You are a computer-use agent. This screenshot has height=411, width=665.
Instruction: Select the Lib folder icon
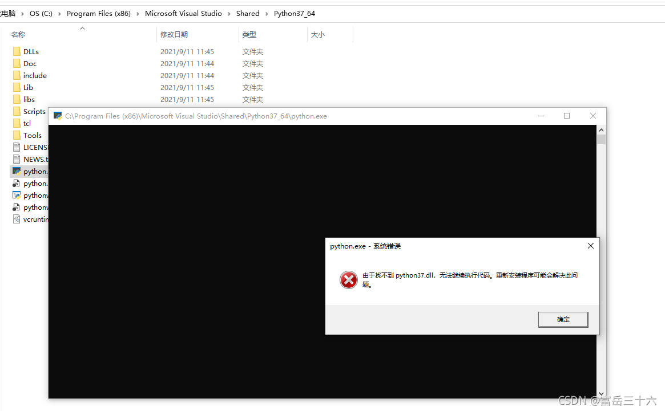[x=17, y=87]
